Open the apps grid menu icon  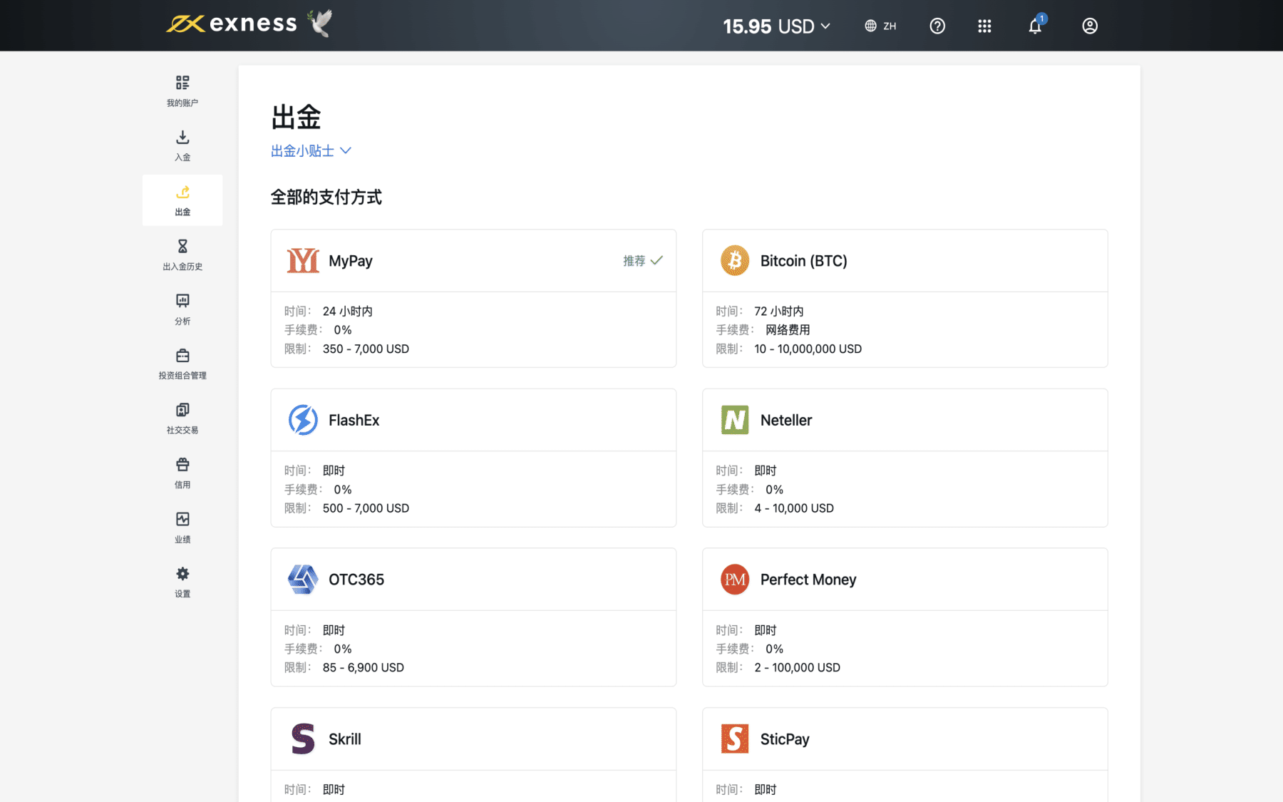(x=984, y=26)
